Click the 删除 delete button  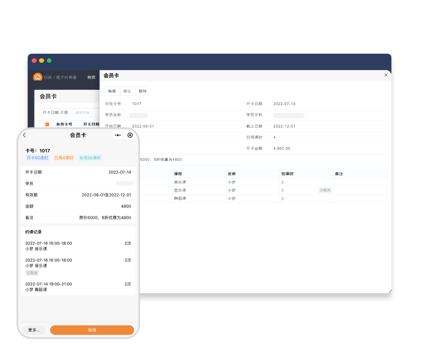click(142, 91)
